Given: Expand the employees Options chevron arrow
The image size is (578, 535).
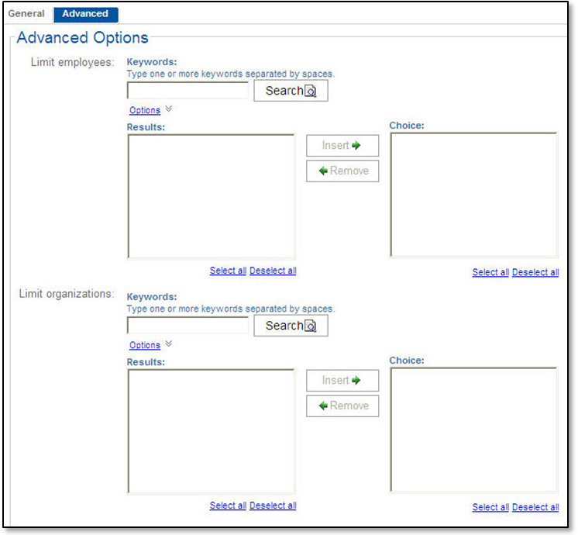Looking at the screenshot, I should point(169,109).
